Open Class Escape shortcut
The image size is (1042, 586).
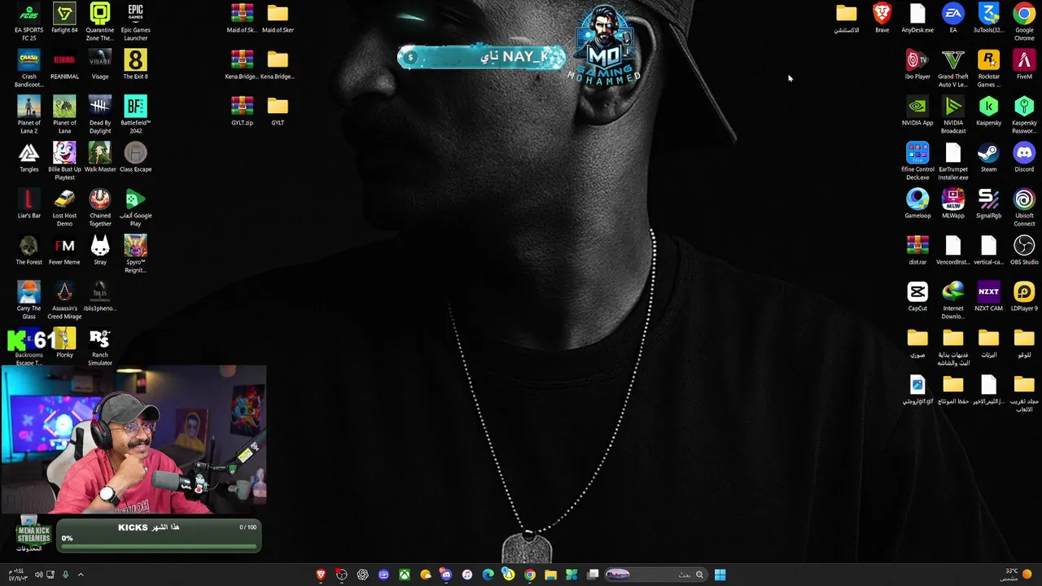click(136, 158)
